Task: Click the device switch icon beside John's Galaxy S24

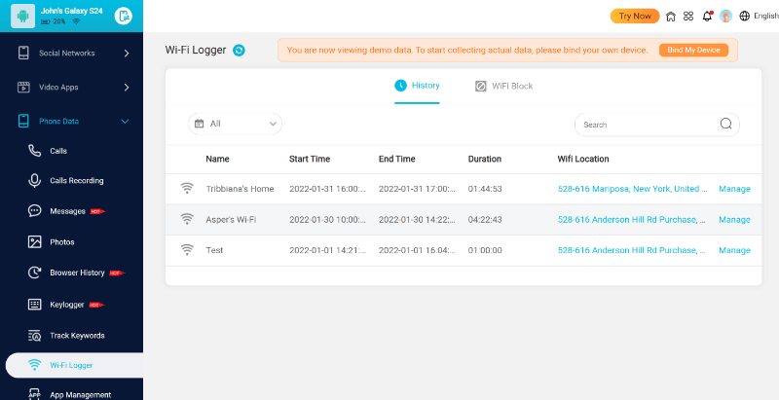Action: [123, 16]
